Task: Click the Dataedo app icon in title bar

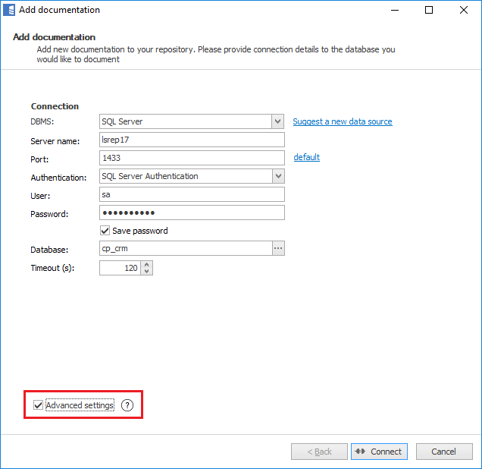Action: coord(9,10)
